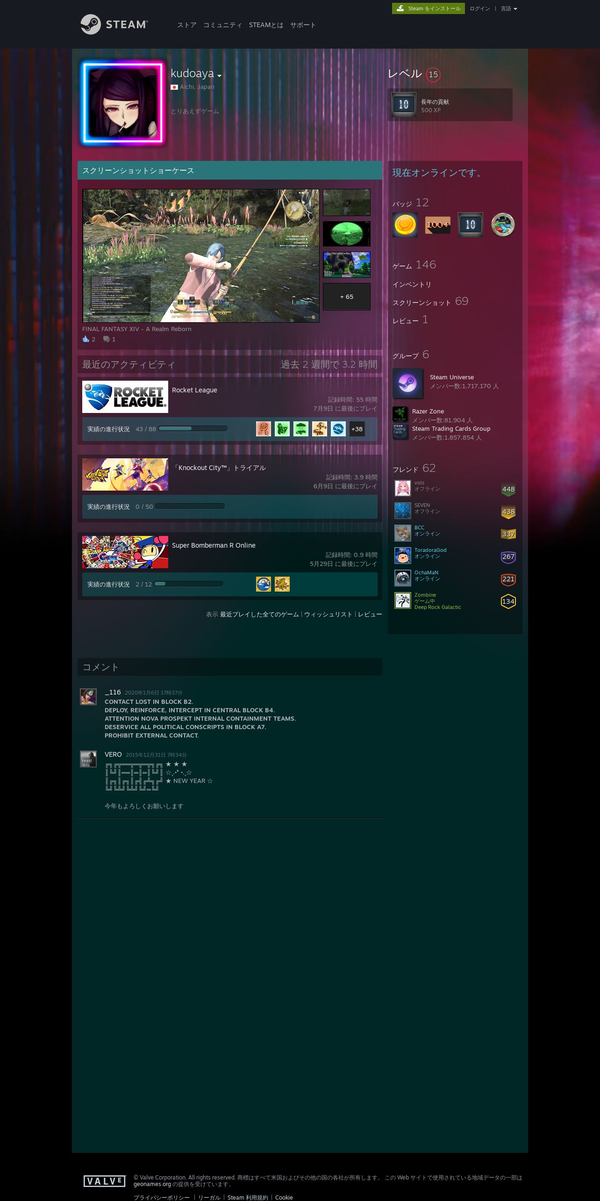Click the Valve logo in the footer

[x=105, y=1181]
